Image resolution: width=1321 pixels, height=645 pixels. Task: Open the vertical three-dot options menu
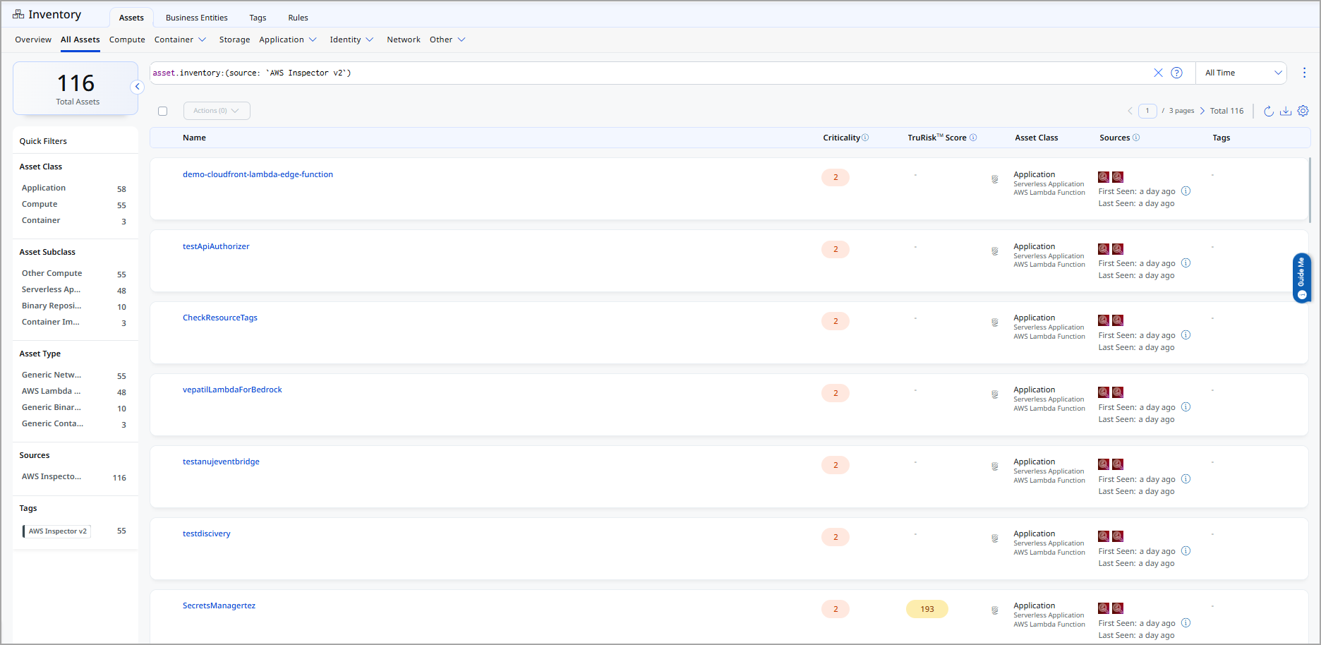(x=1304, y=73)
